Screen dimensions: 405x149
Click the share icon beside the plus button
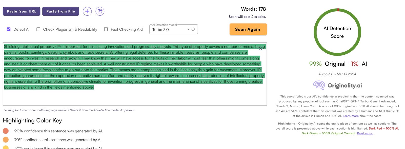point(100,11)
